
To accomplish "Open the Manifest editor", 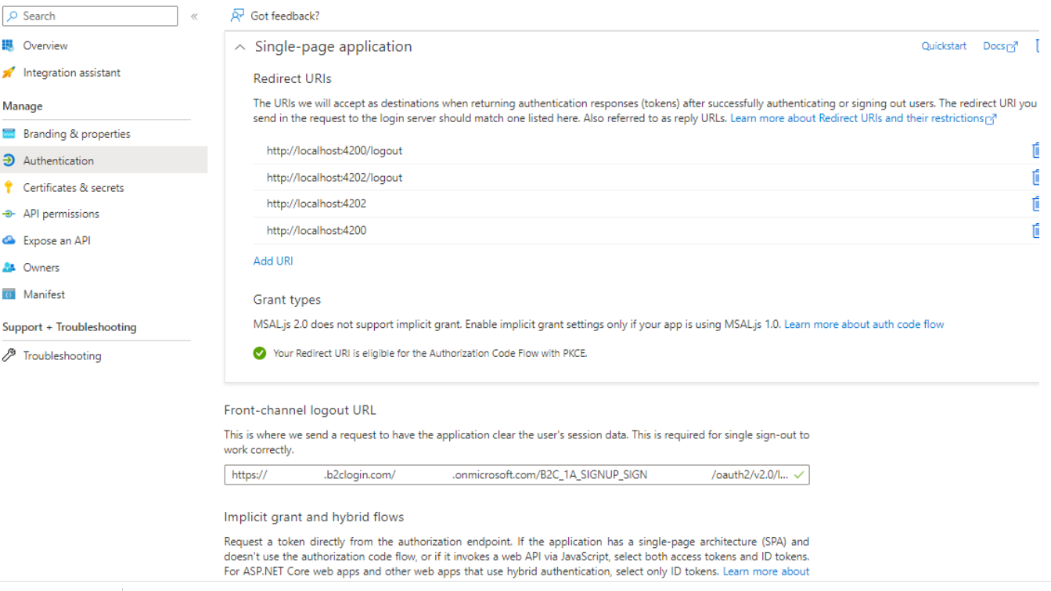I will tap(45, 294).
